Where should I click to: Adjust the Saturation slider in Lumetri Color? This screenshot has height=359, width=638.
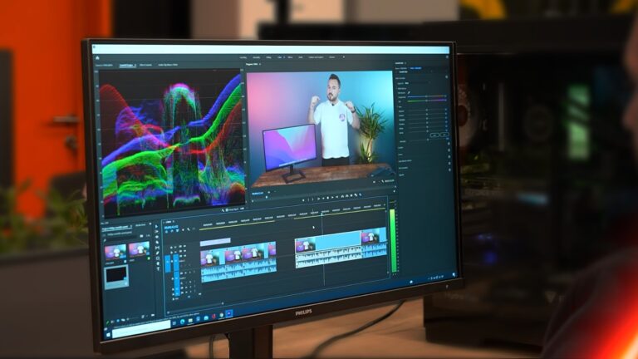428,140
